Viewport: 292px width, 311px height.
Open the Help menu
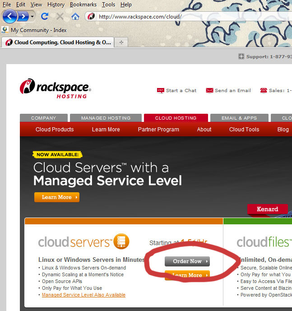click(126, 5)
